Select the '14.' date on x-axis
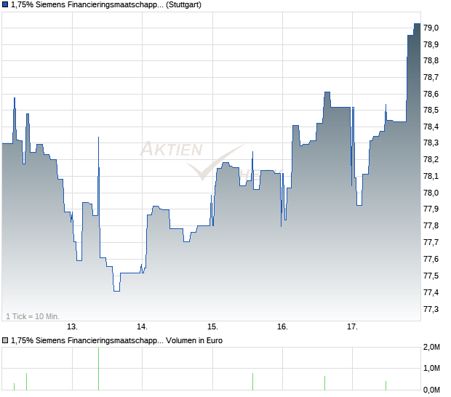The width and height of the screenshot is (451, 397). click(x=143, y=326)
